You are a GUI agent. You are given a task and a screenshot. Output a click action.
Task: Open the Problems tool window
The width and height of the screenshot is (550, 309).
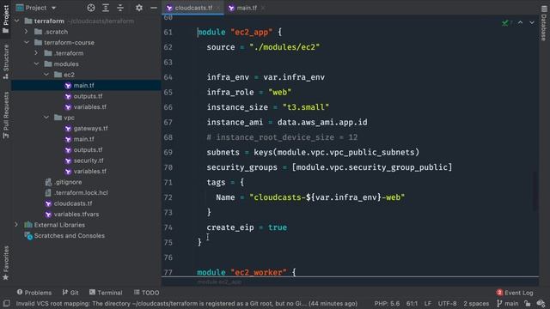(x=34, y=293)
